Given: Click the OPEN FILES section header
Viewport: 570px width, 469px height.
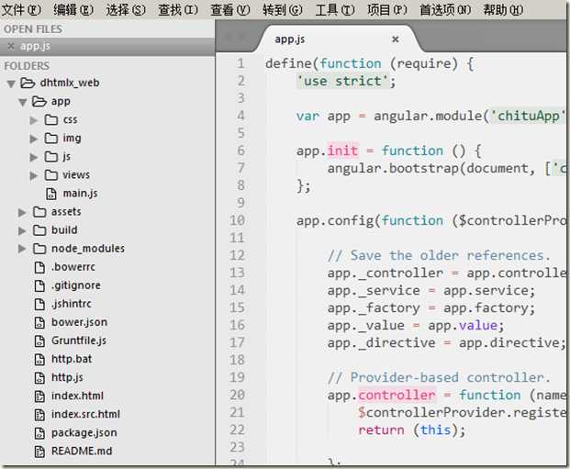Looking at the screenshot, I should click(33, 29).
